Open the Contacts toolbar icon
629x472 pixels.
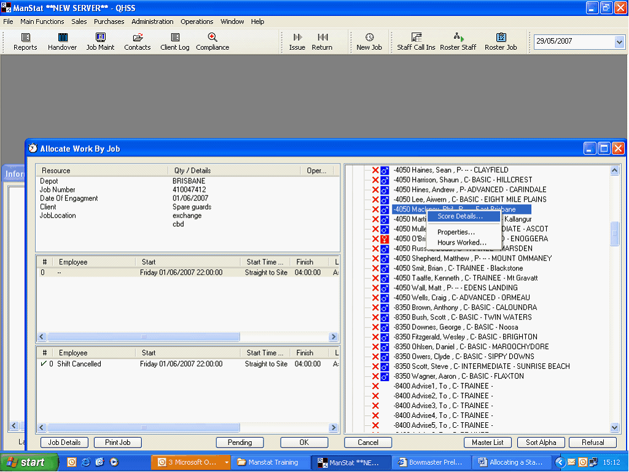pyautogui.click(x=138, y=38)
